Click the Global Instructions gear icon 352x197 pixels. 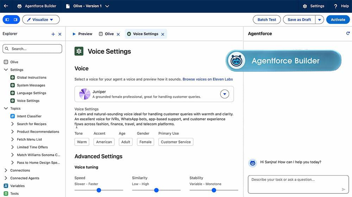click(13, 77)
